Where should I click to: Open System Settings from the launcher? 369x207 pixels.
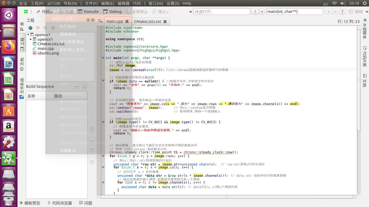pyautogui.click(x=9, y=142)
